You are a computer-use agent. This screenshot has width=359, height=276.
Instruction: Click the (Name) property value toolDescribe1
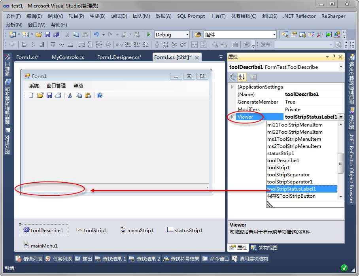314,95
